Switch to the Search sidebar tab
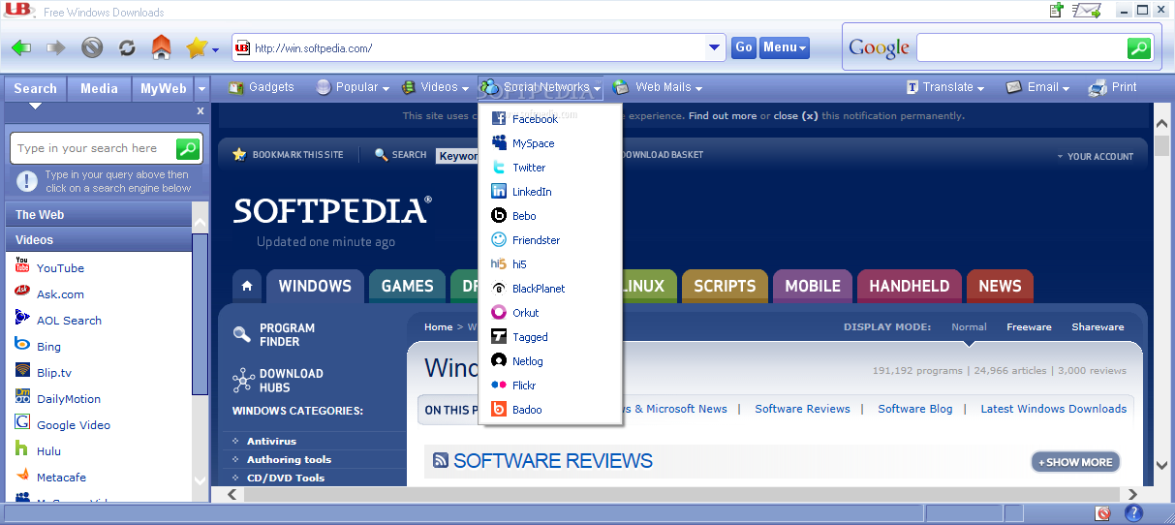1175x525 pixels. pos(36,88)
